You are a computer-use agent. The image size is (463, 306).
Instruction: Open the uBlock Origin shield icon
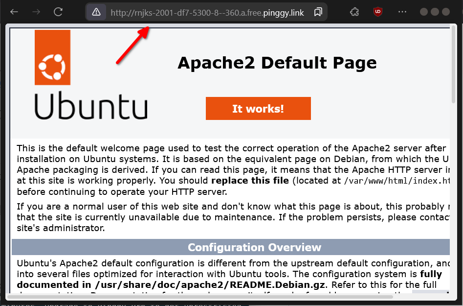[x=377, y=12]
